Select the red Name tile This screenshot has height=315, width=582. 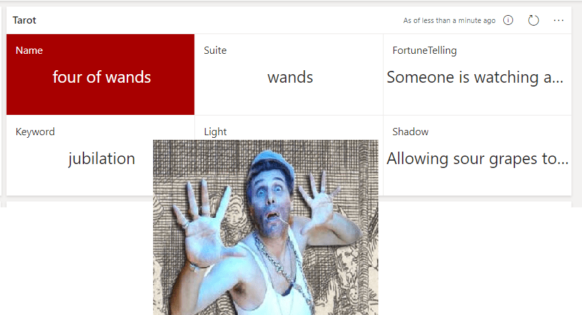point(101,74)
